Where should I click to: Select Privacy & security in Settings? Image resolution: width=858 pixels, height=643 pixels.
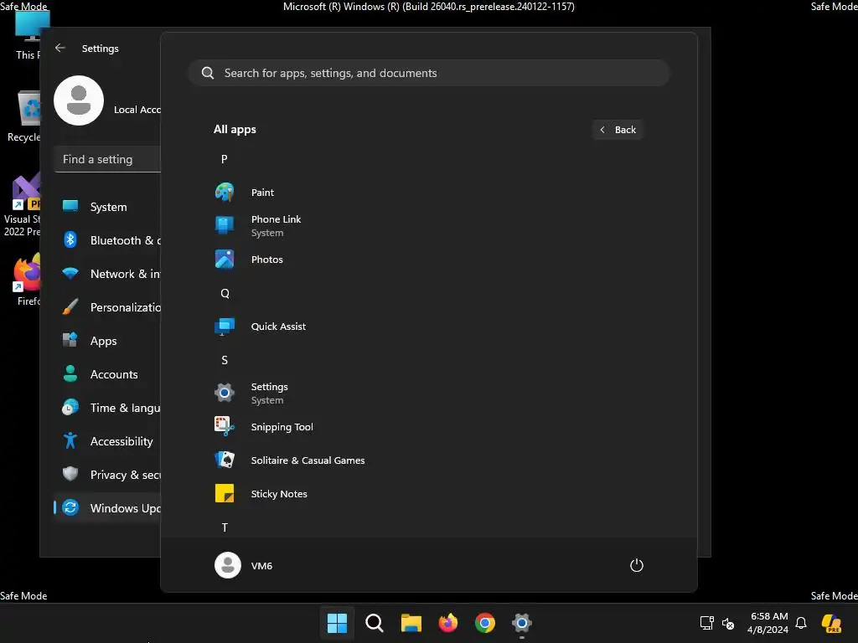[107, 475]
